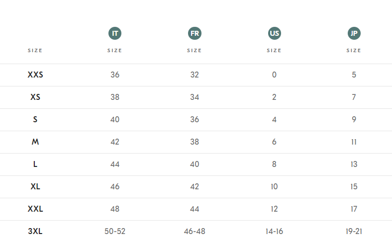Choose the XL size row label
Screen dimensions: 392x240
pyautogui.click(x=35, y=187)
